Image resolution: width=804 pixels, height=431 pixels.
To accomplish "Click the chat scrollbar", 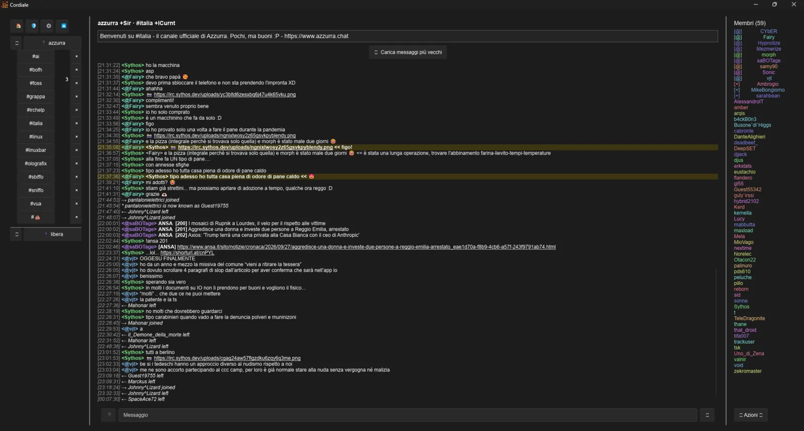I will (x=717, y=331).
